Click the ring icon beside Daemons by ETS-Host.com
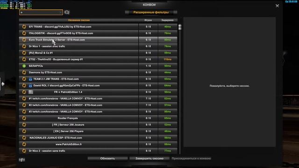Image resolution: width=299 pixels, height=168 pixels. (24, 72)
